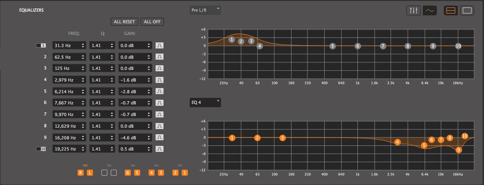The height and width of the screenshot is (185, 484).
Task: Toggle link indicator above channels 2 1
Action: pos(180,165)
